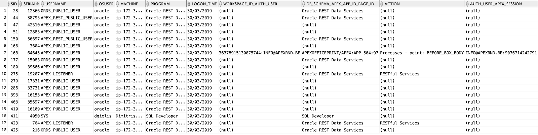Click the sort icon beside LOGON_TIME header
538x135 pixels.
pyautogui.click(x=189, y=4)
